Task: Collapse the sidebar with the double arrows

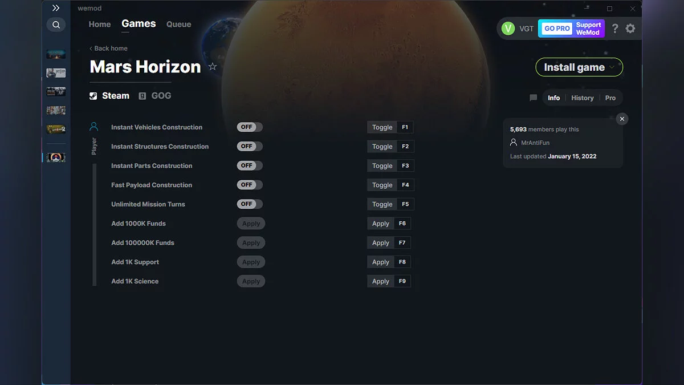Action: coord(55,8)
